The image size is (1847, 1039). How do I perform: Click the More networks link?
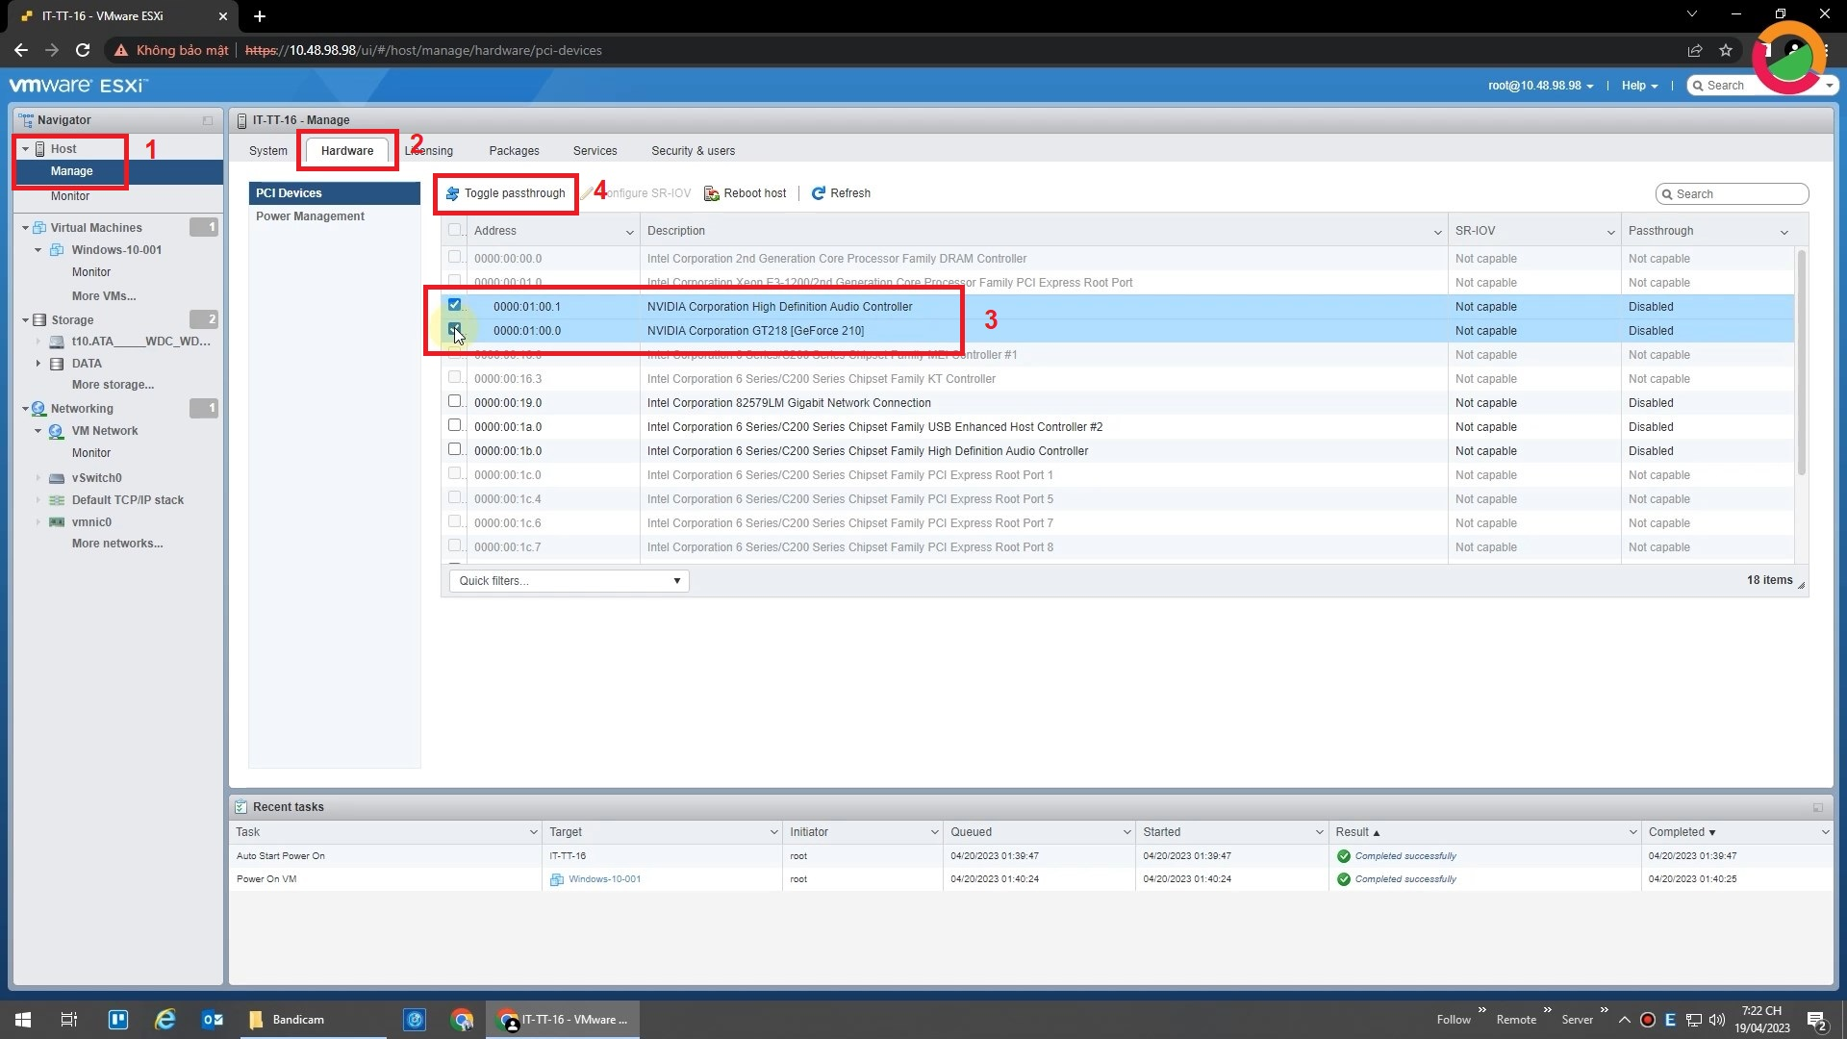[x=117, y=544]
